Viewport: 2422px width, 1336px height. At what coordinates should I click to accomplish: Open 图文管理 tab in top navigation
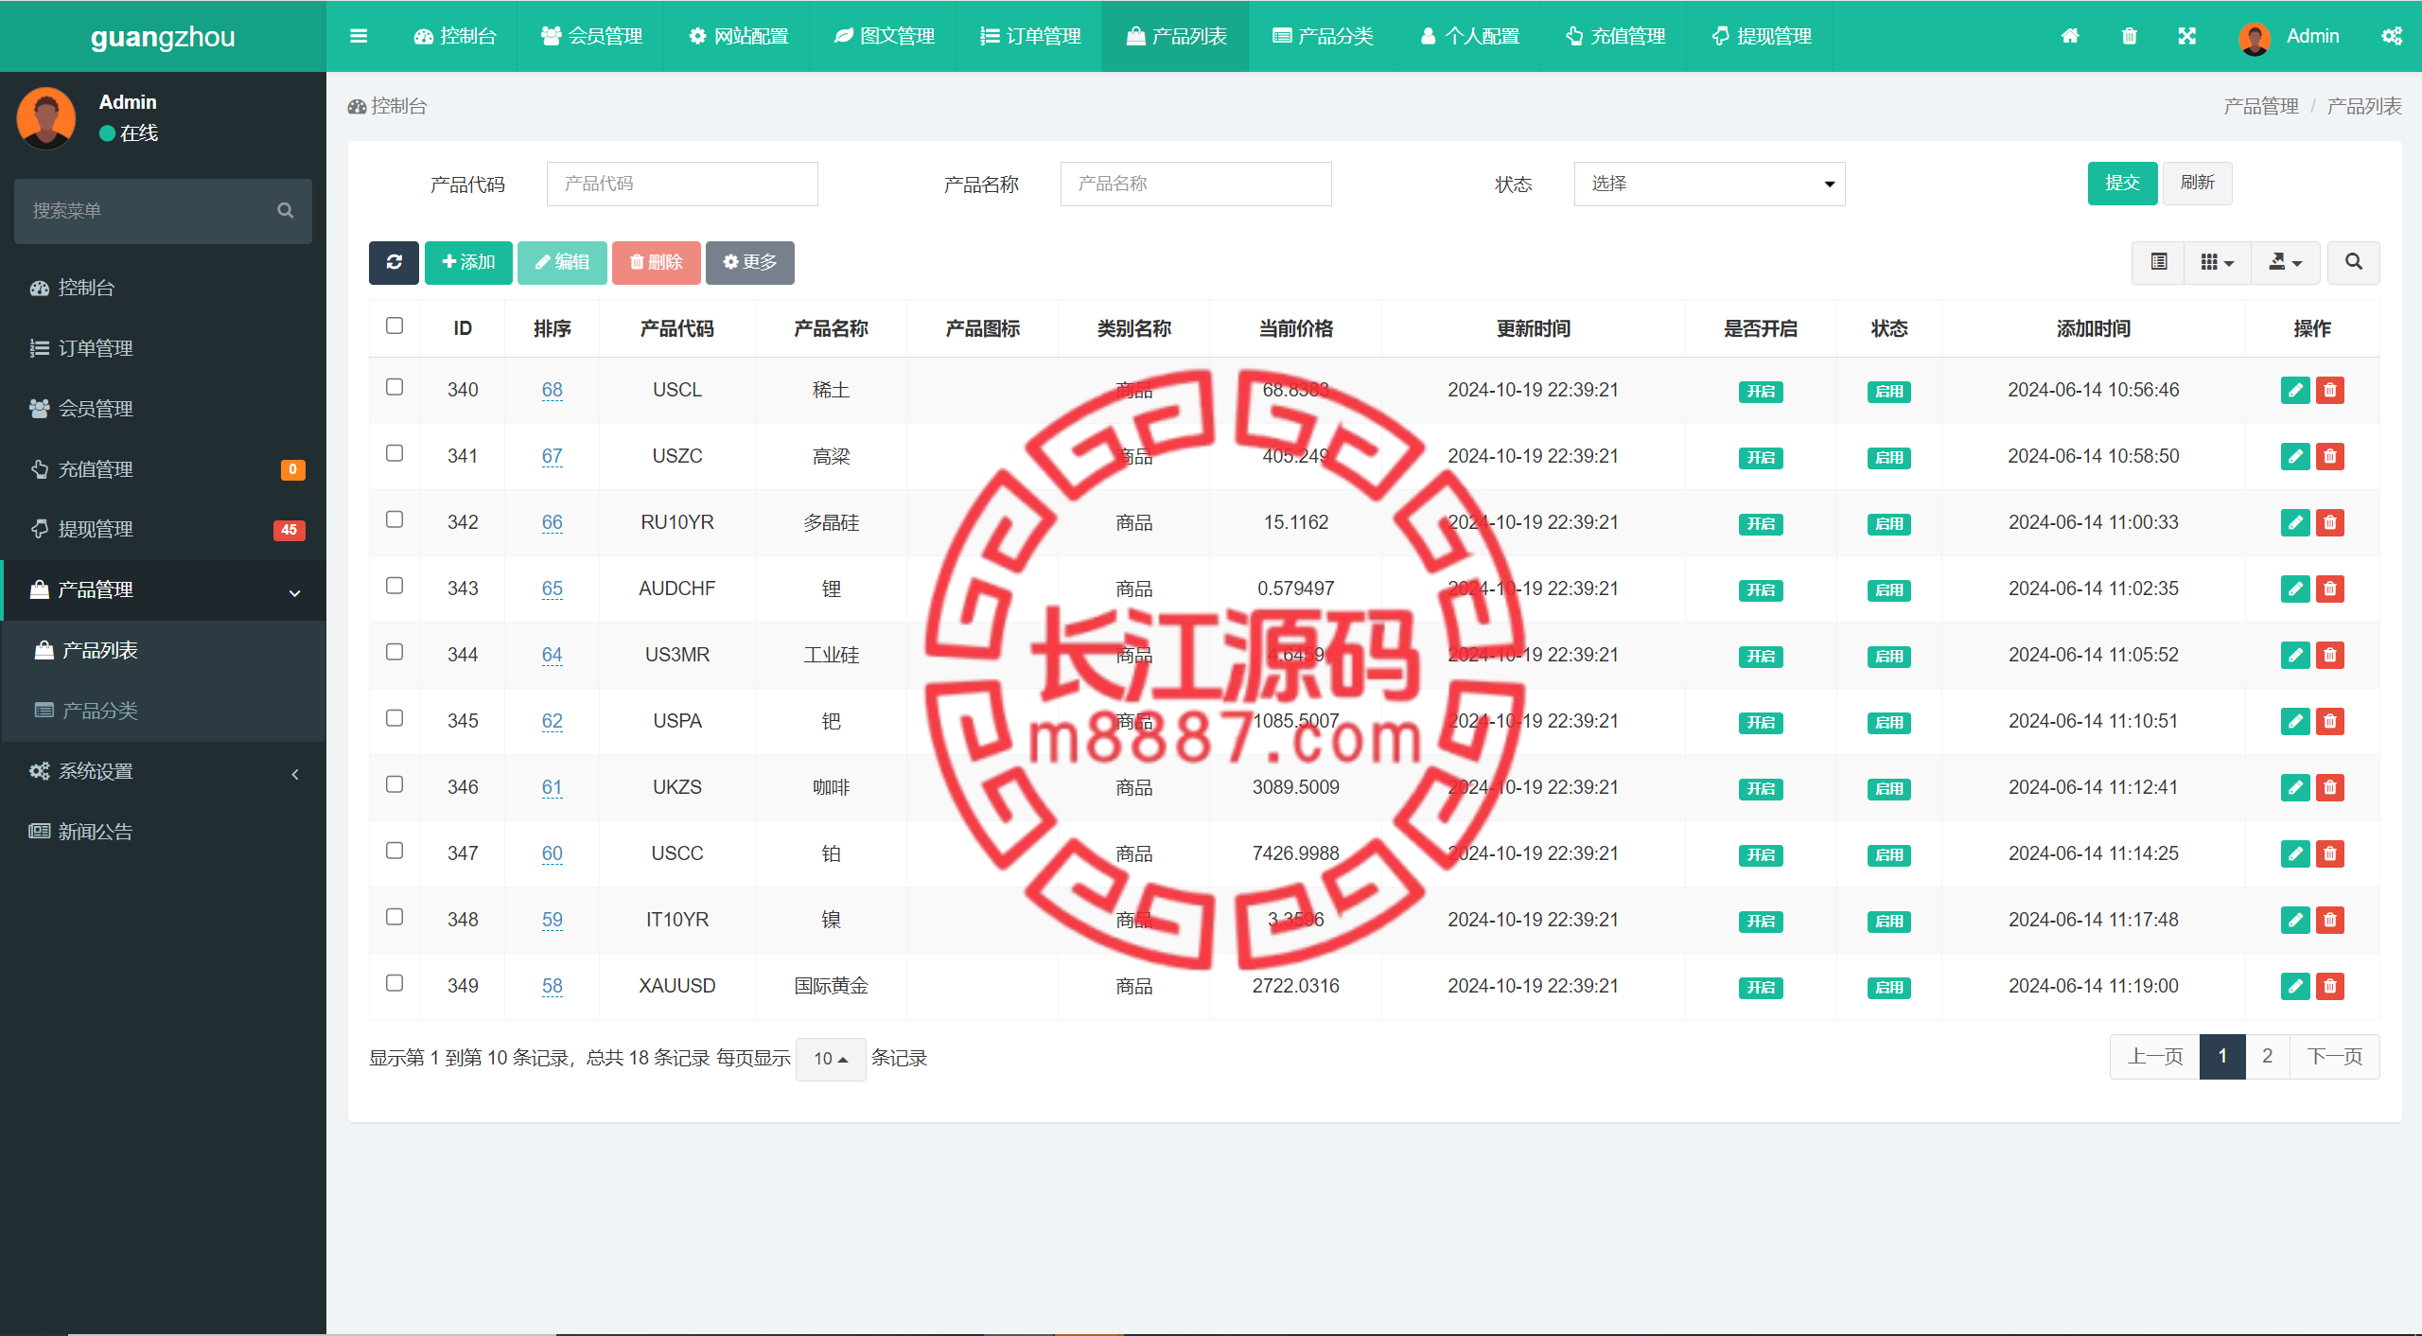click(x=884, y=36)
